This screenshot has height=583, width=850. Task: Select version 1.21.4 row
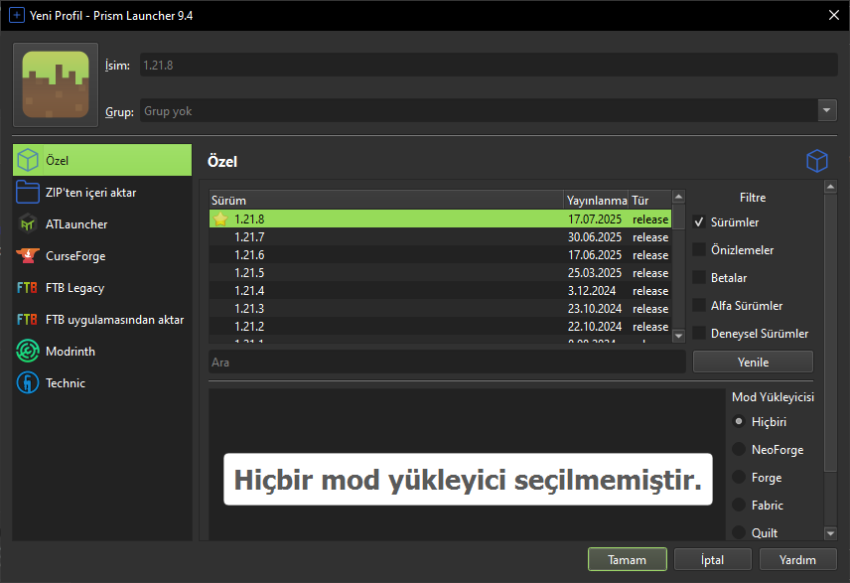440,291
